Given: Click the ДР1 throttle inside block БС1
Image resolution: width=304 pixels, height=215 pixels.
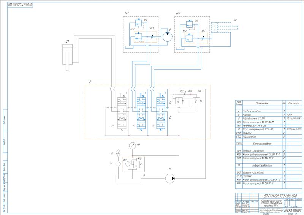Looking at the screenshot, I should [152, 36].
